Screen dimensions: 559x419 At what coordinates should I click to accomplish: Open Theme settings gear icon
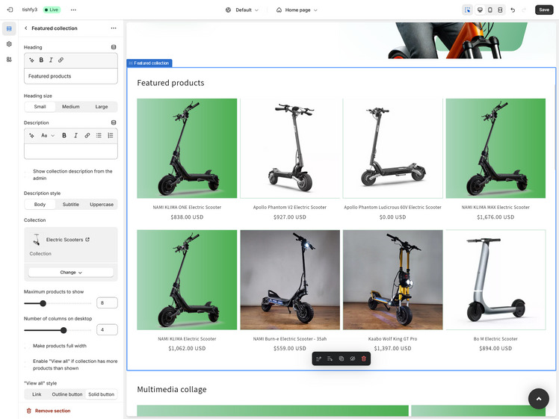(x=9, y=44)
